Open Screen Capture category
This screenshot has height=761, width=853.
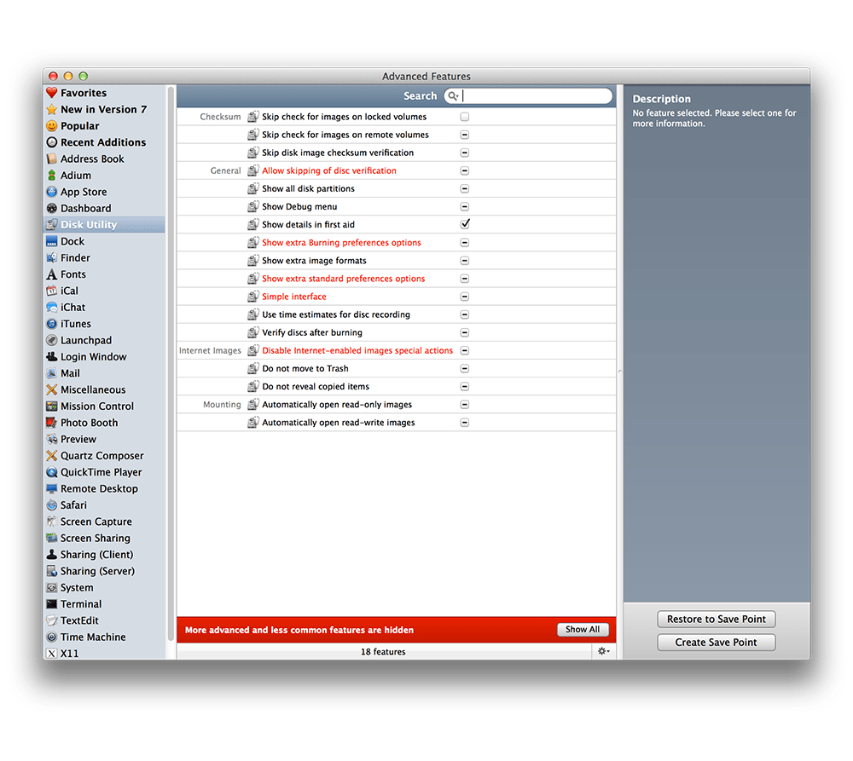(x=104, y=522)
